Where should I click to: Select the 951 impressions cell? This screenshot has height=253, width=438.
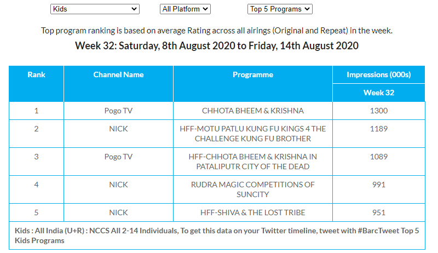point(378,212)
